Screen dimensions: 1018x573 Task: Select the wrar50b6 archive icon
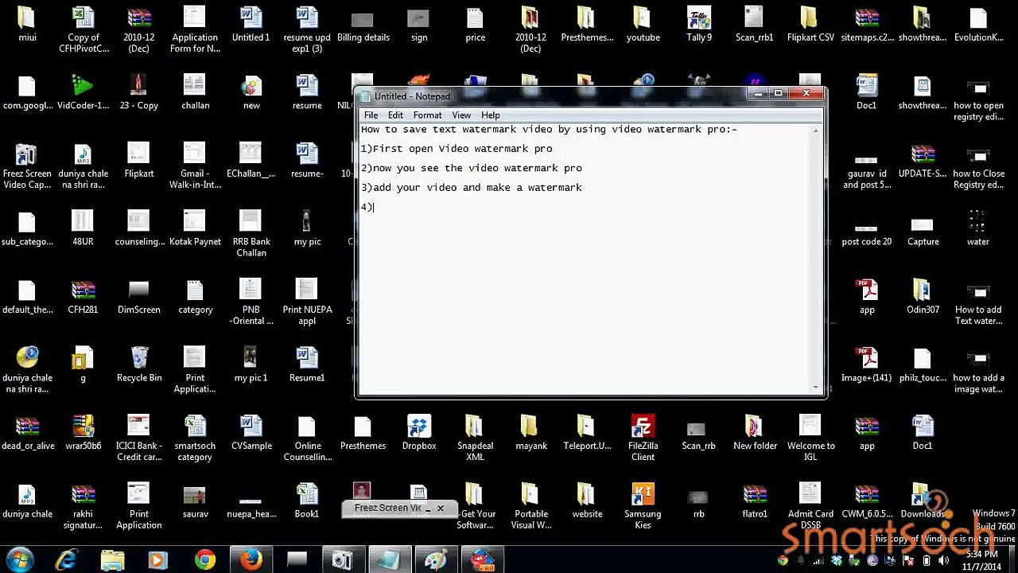click(x=83, y=432)
